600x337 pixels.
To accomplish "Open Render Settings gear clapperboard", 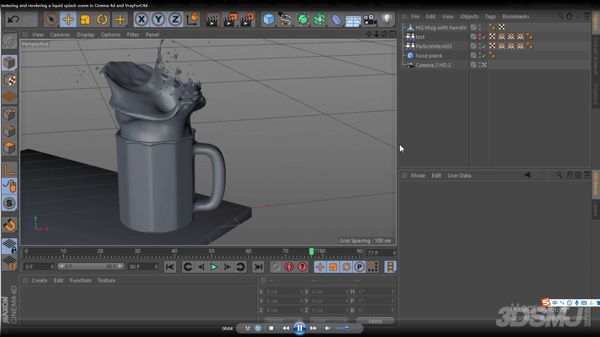I will point(247,20).
